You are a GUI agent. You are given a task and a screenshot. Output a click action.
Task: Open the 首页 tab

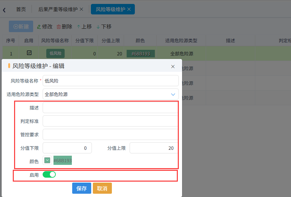[21, 9]
